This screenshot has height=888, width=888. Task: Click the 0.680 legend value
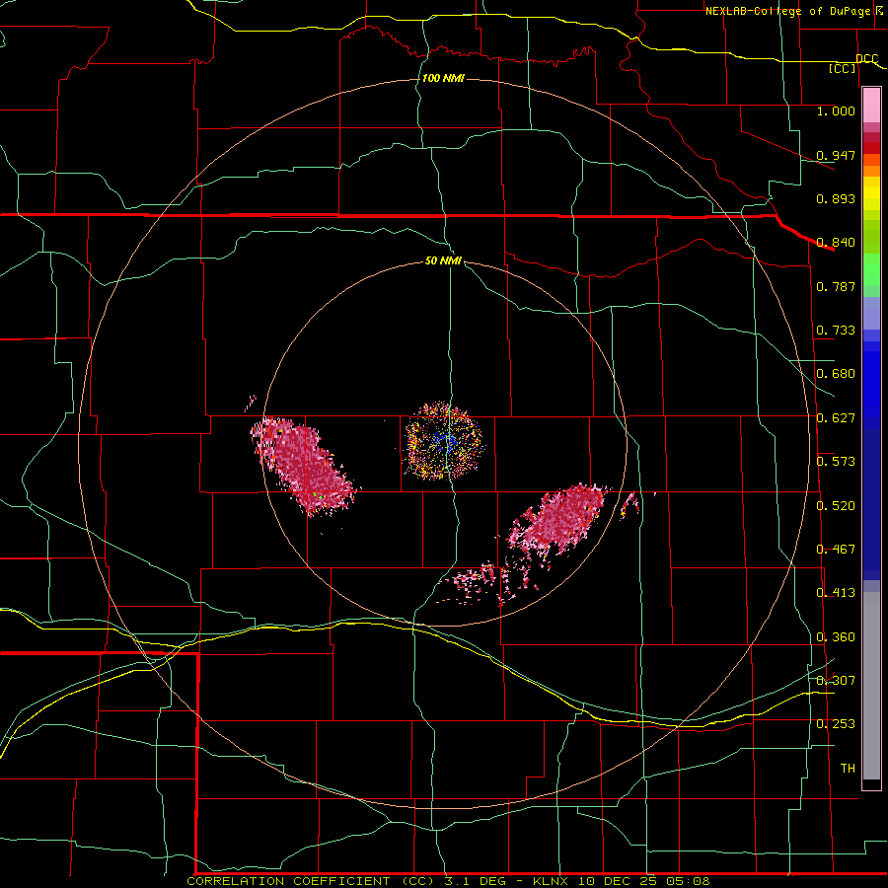pyautogui.click(x=836, y=374)
